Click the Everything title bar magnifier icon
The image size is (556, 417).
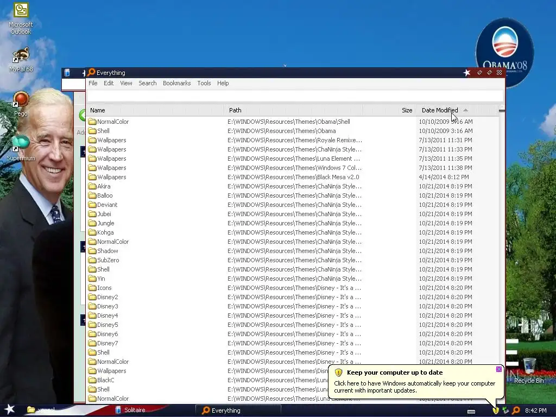click(91, 72)
